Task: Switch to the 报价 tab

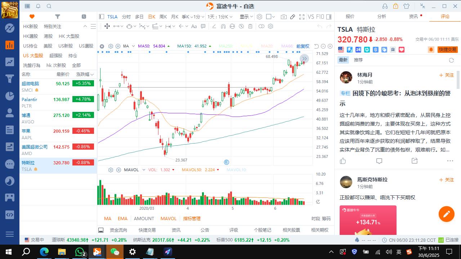Action: point(350,16)
